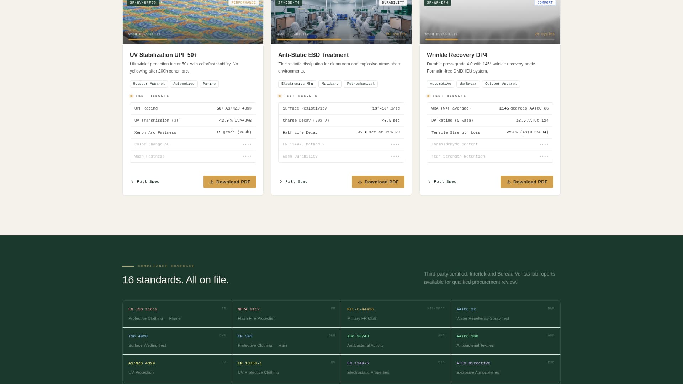Click the orange dot beside Wrinkle Recovery Test Results
Screen dimensions: 683x384
428,96
